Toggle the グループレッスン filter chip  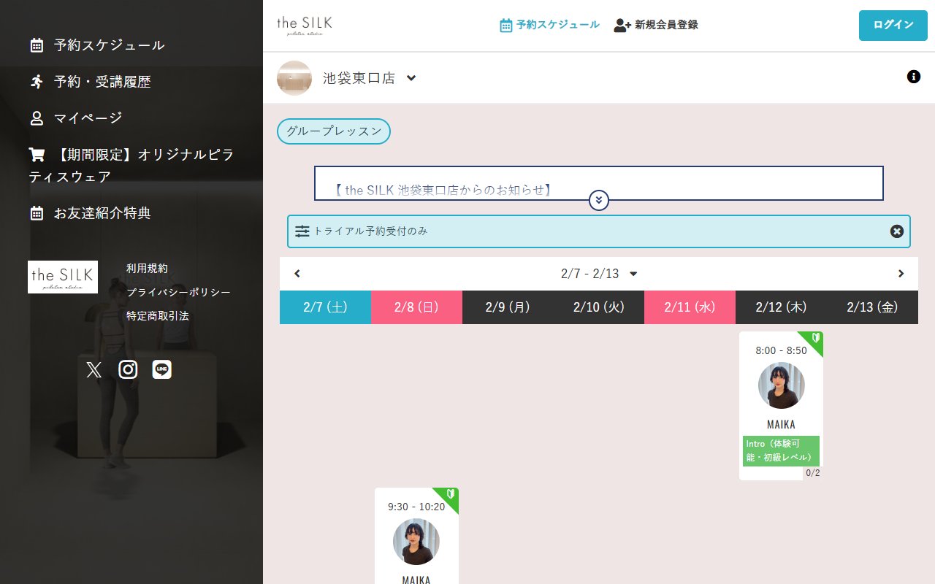334,131
